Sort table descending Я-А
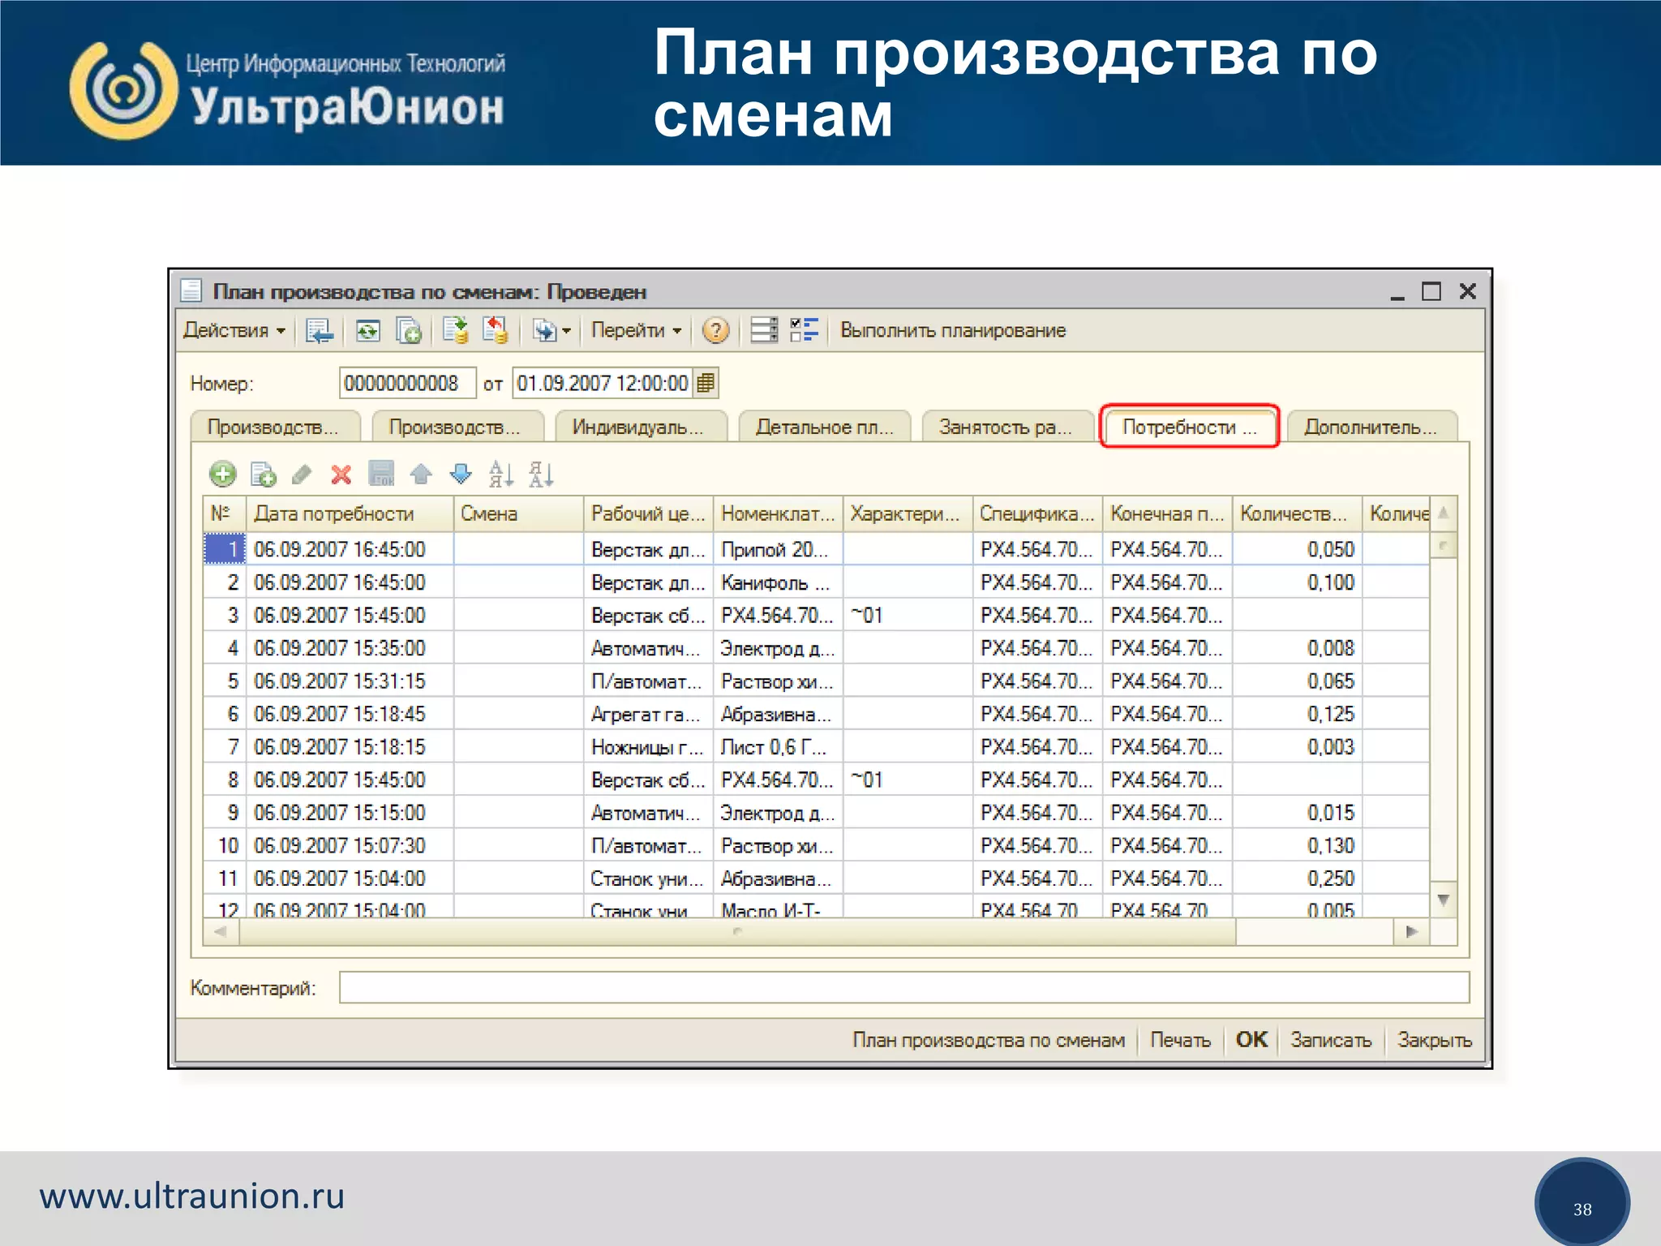1661x1246 pixels. click(x=541, y=474)
